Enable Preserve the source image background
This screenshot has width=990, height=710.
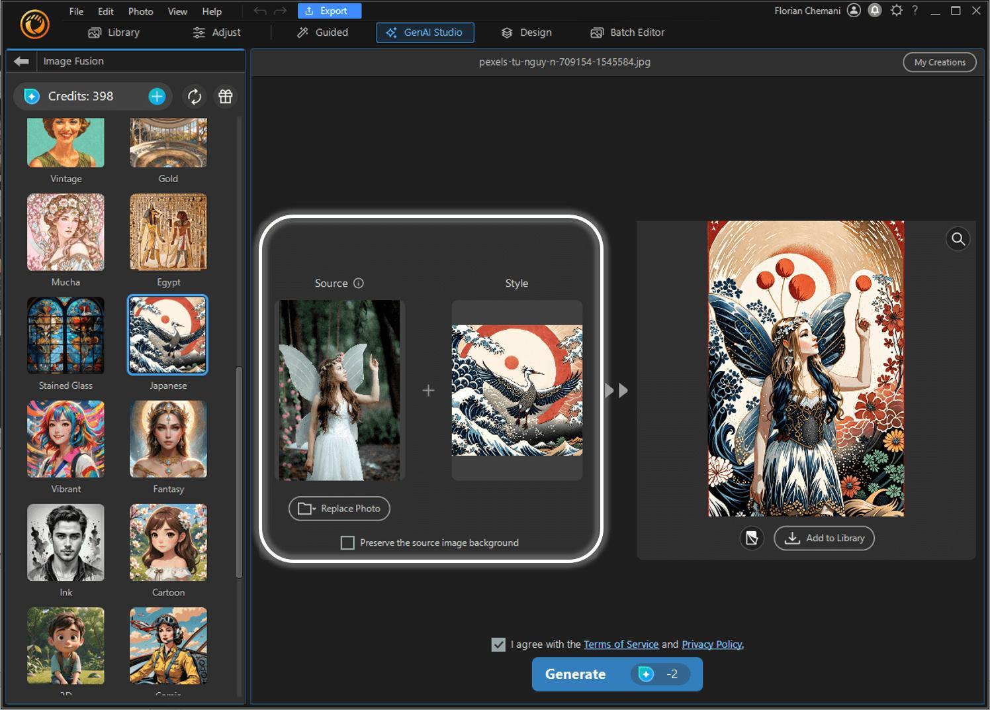(x=347, y=542)
